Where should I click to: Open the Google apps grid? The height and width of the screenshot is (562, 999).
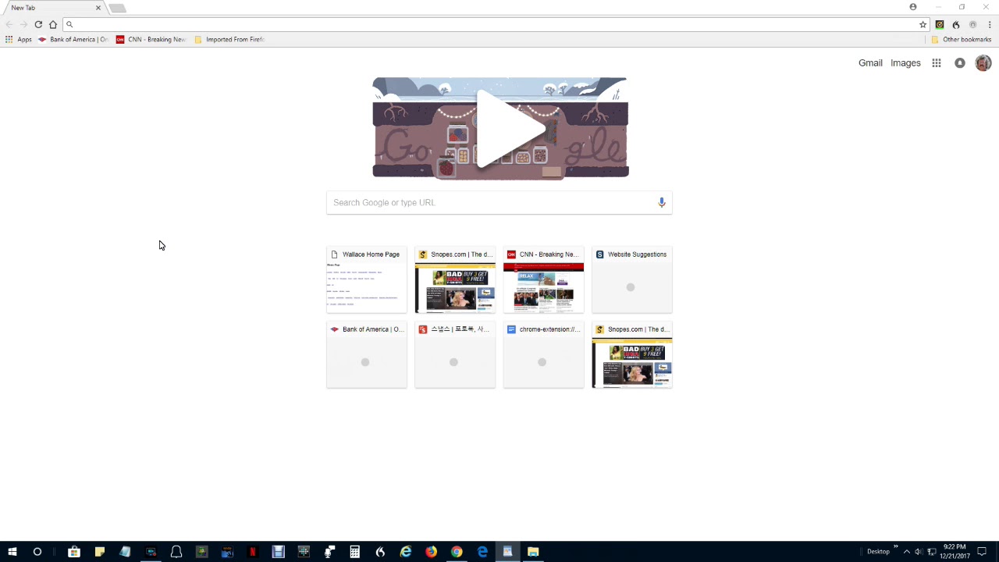(937, 63)
